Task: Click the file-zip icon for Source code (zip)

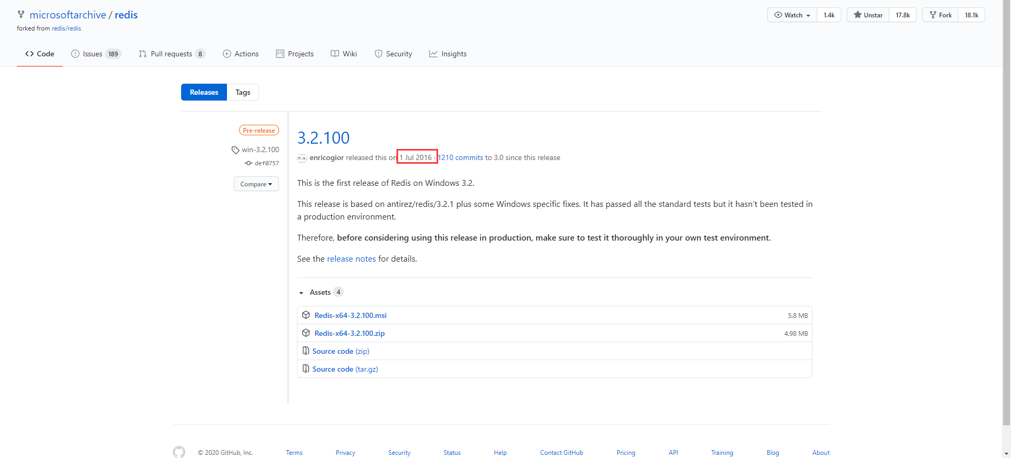Action: (x=306, y=351)
